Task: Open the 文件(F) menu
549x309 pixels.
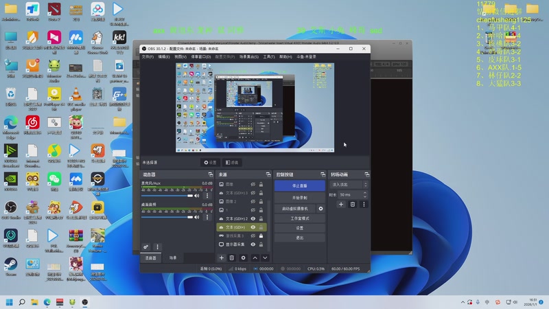Action: (x=148, y=57)
